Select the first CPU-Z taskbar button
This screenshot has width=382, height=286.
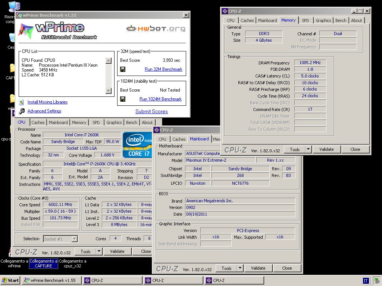112,280
